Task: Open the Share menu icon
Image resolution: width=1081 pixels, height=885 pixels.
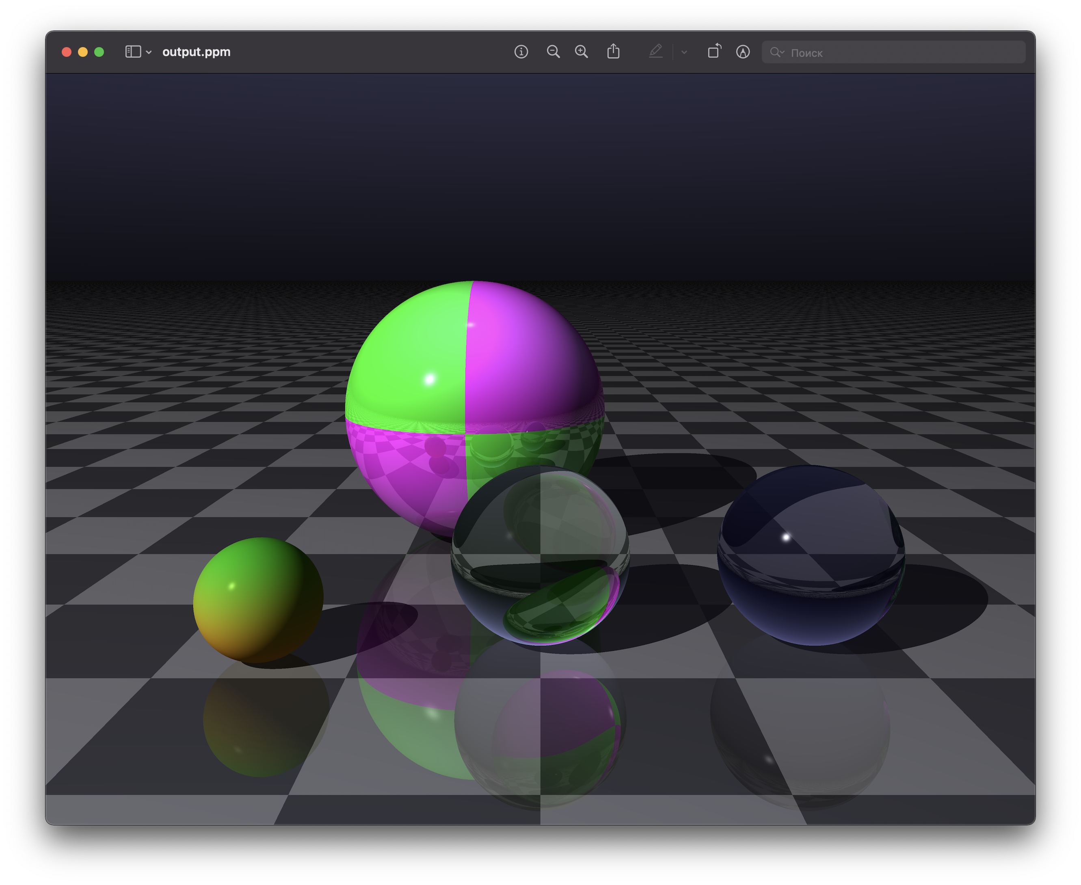Action: [x=613, y=52]
